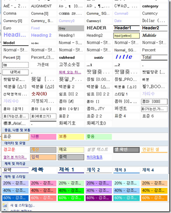
Task: Select the bold category style
Action: [154, 6]
